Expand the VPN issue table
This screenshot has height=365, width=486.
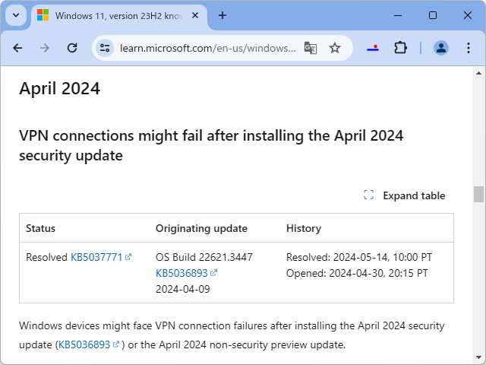[x=405, y=195]
